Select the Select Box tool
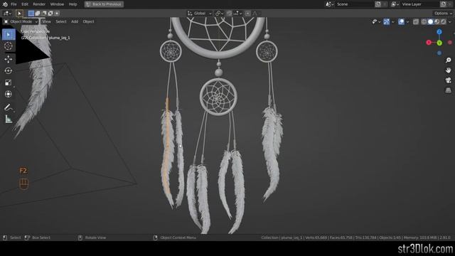The width and height of the screenshot is (455, 256). (9, 35)
